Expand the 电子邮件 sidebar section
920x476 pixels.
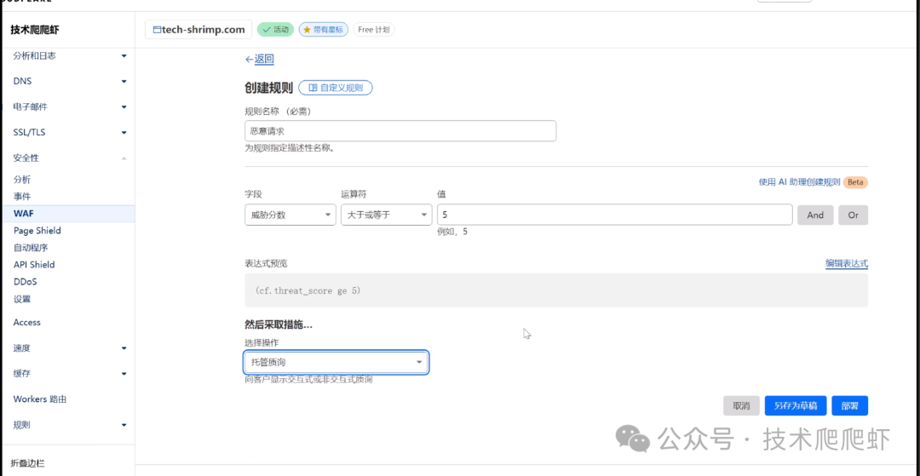(69, 106)
